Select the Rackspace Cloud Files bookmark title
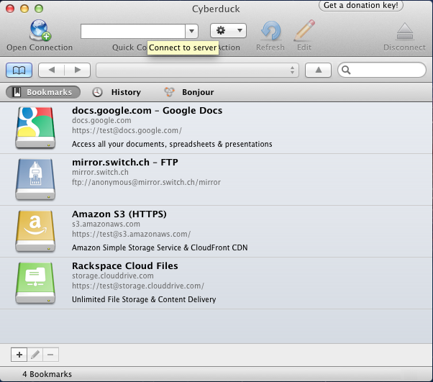433x382 pixels. (x=125, y=265)
